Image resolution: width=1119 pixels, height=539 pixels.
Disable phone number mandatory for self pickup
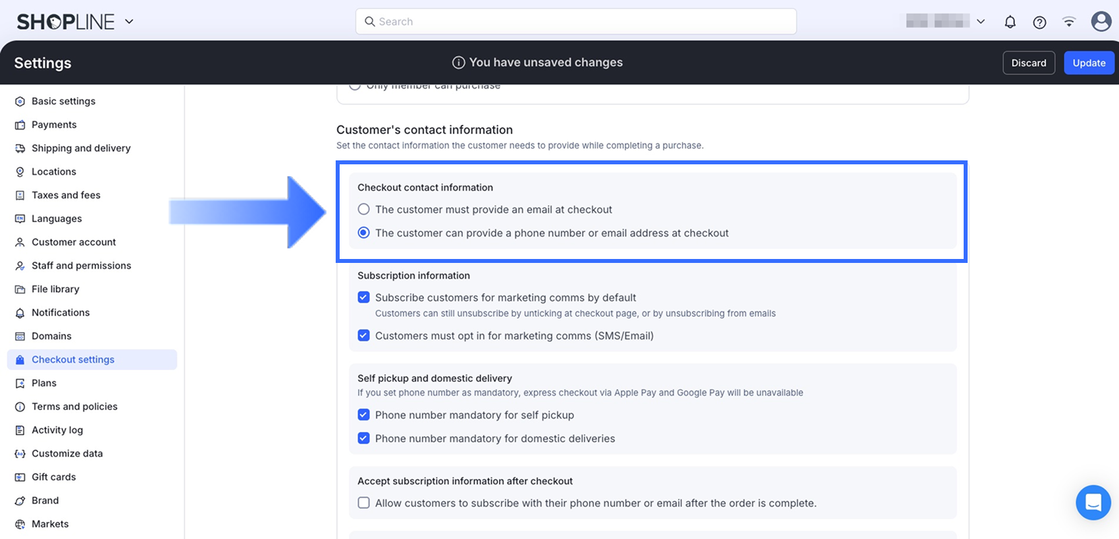point(363,415)
